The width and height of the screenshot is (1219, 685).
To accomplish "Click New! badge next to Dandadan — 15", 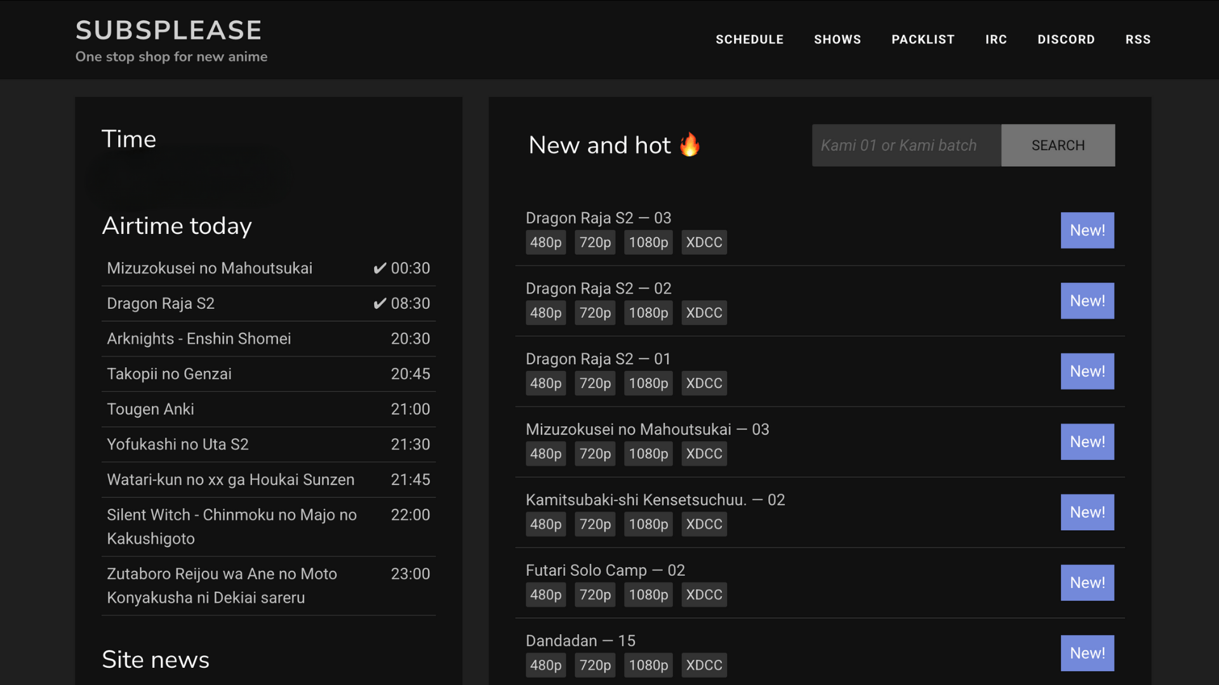I will 1086,653.
